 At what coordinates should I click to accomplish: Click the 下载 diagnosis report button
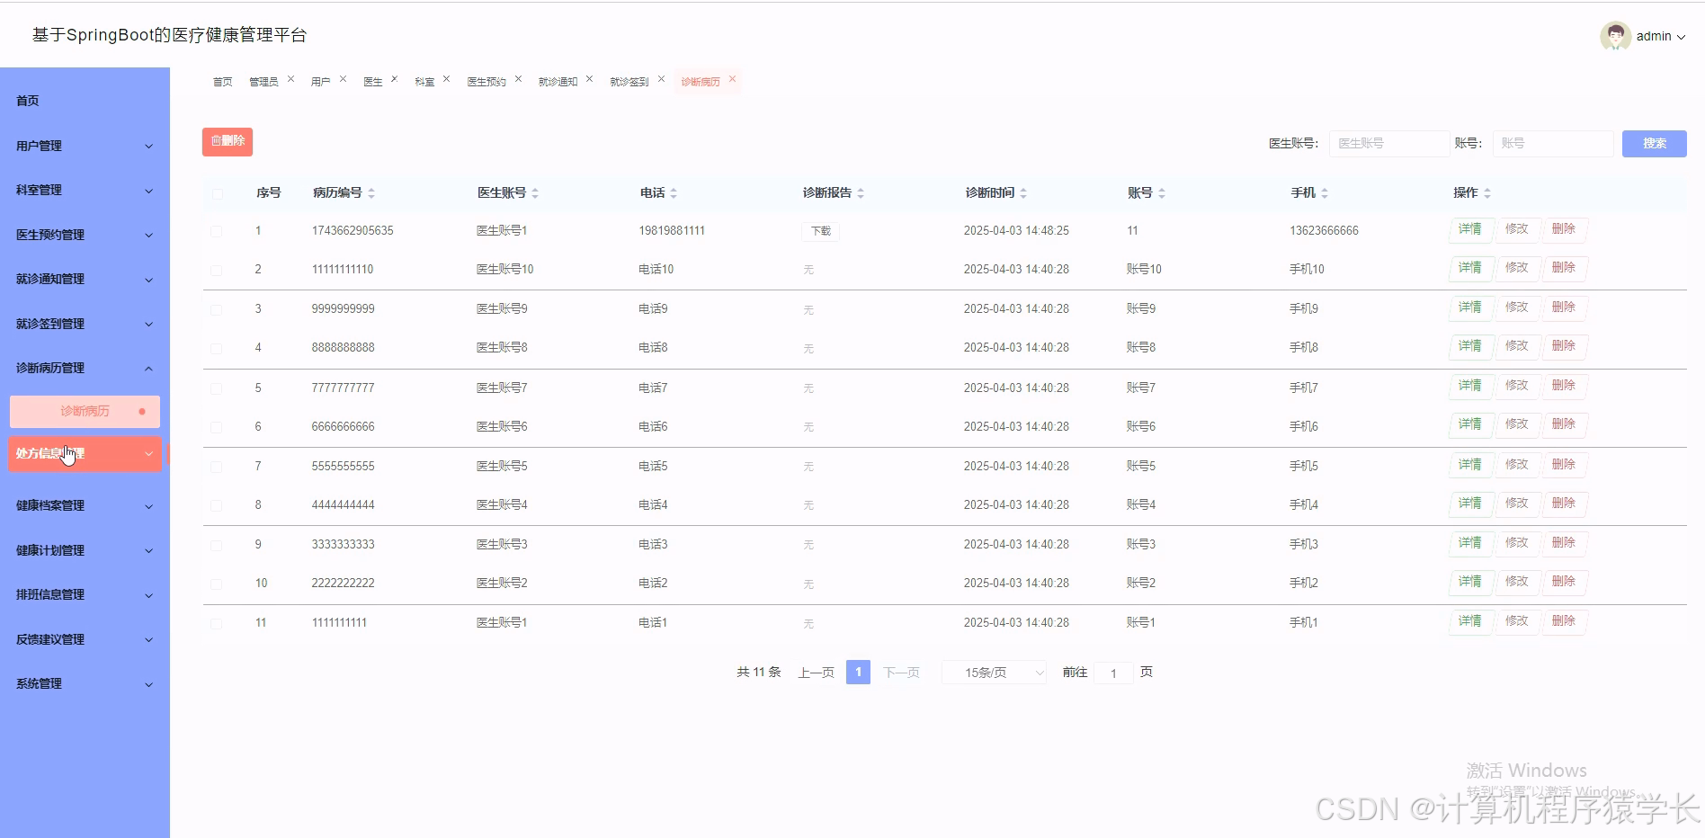point(818,231)
